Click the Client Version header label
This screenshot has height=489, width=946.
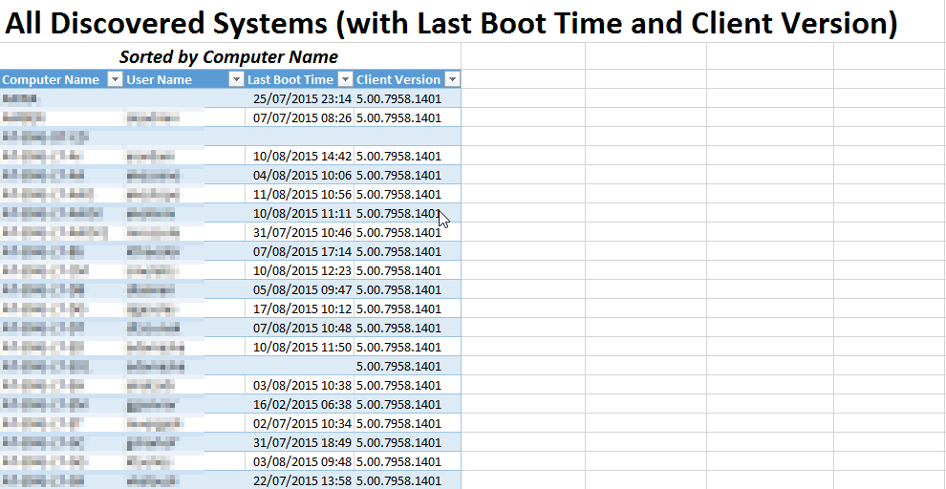[x=398, y=80]
